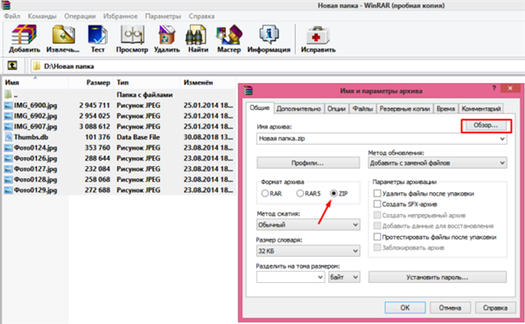Image resolution: width=525 pixels, height=324 pixels.
Task: Open the archive name dropdown
Action: pos(502,139)
